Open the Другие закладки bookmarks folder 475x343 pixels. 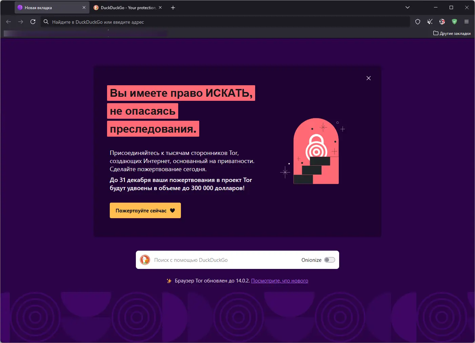coord(452,33)
